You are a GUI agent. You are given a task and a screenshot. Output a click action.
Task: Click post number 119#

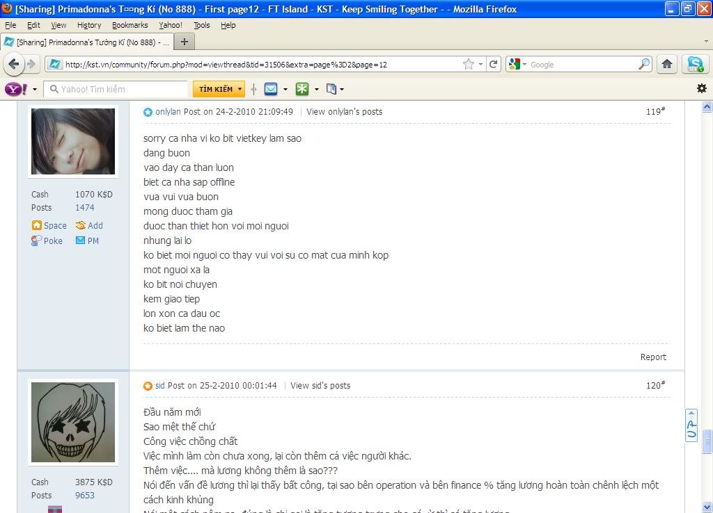tap(655, 111)
